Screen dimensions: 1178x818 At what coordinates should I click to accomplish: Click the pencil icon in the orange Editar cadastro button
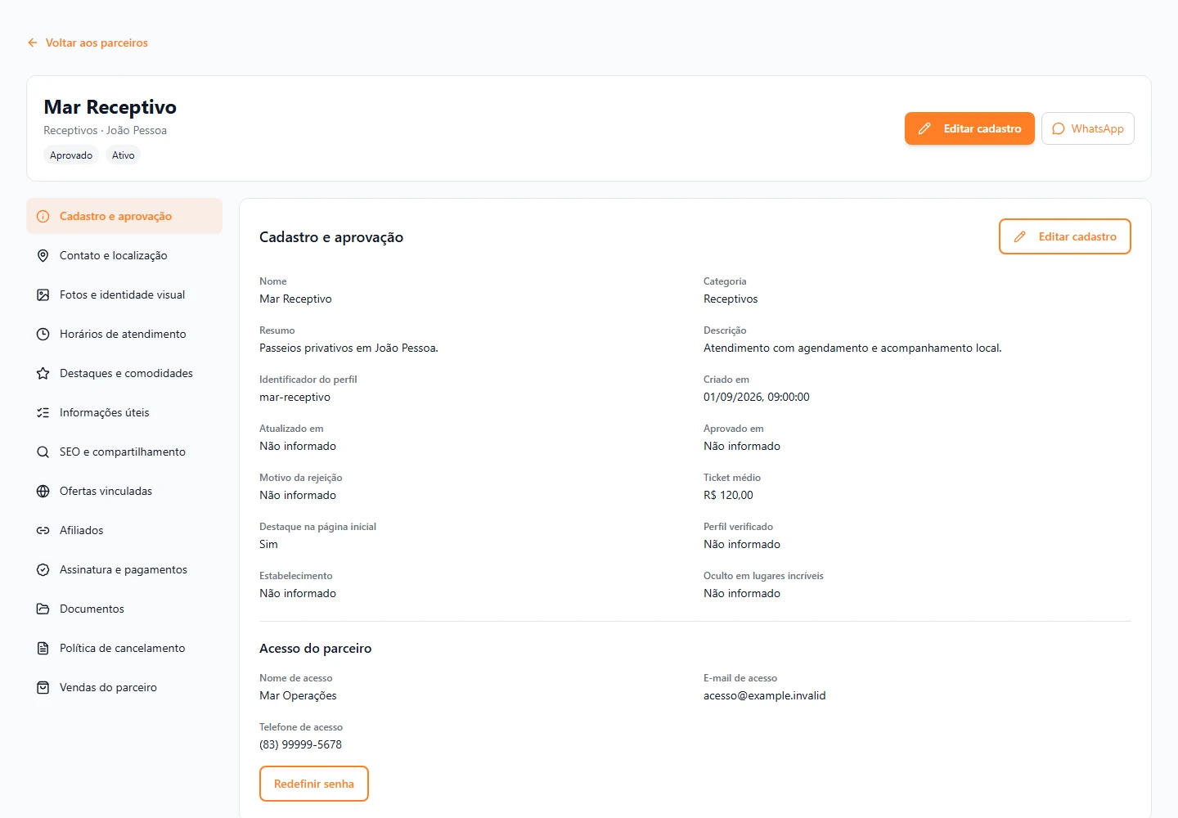click(924, 128)
